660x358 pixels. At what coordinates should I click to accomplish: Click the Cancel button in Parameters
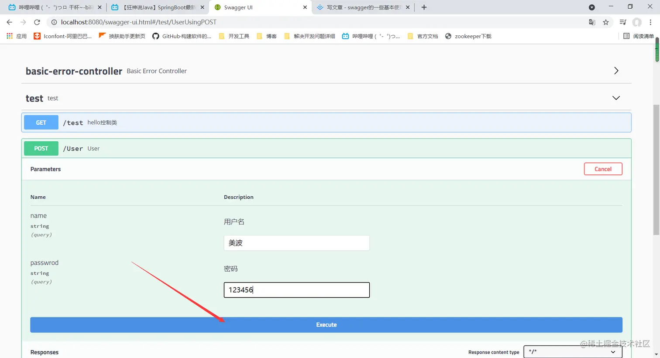coord(603,169)
